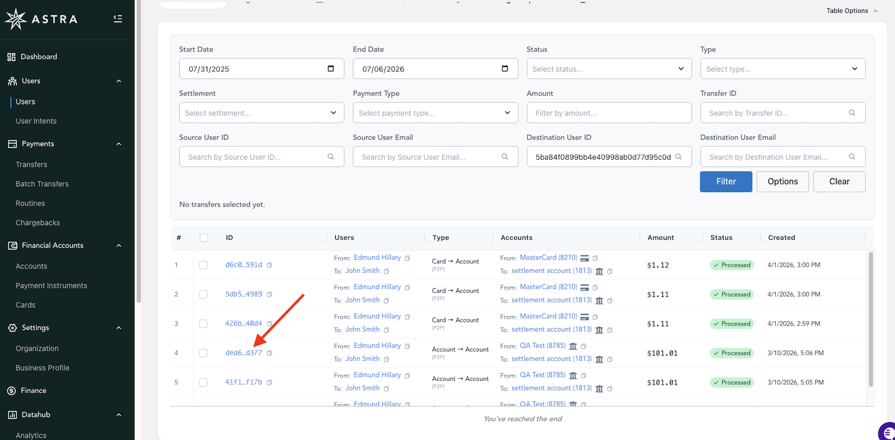Click bank icon beside settlement account in row 5

pos(599,389)
